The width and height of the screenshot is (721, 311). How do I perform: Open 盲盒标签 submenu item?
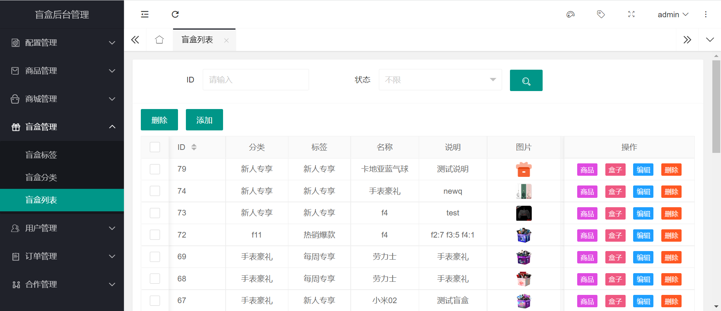[62, 155]
